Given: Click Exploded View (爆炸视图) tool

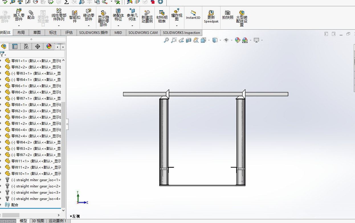Looking at the screenshot, I should click(177, 15).
